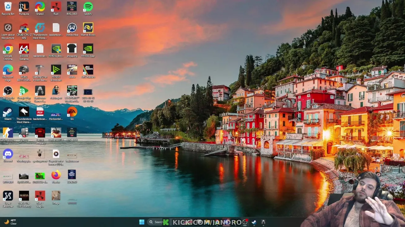Select the NVIDIA_Bro... installer icon
This screenshot has width=405, height=227.
[56, 50]
